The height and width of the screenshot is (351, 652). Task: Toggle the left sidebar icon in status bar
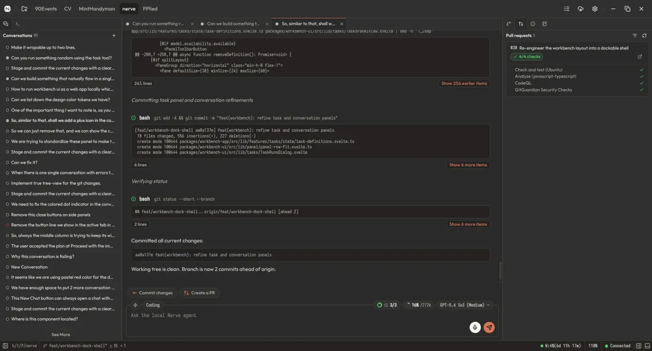6,346
